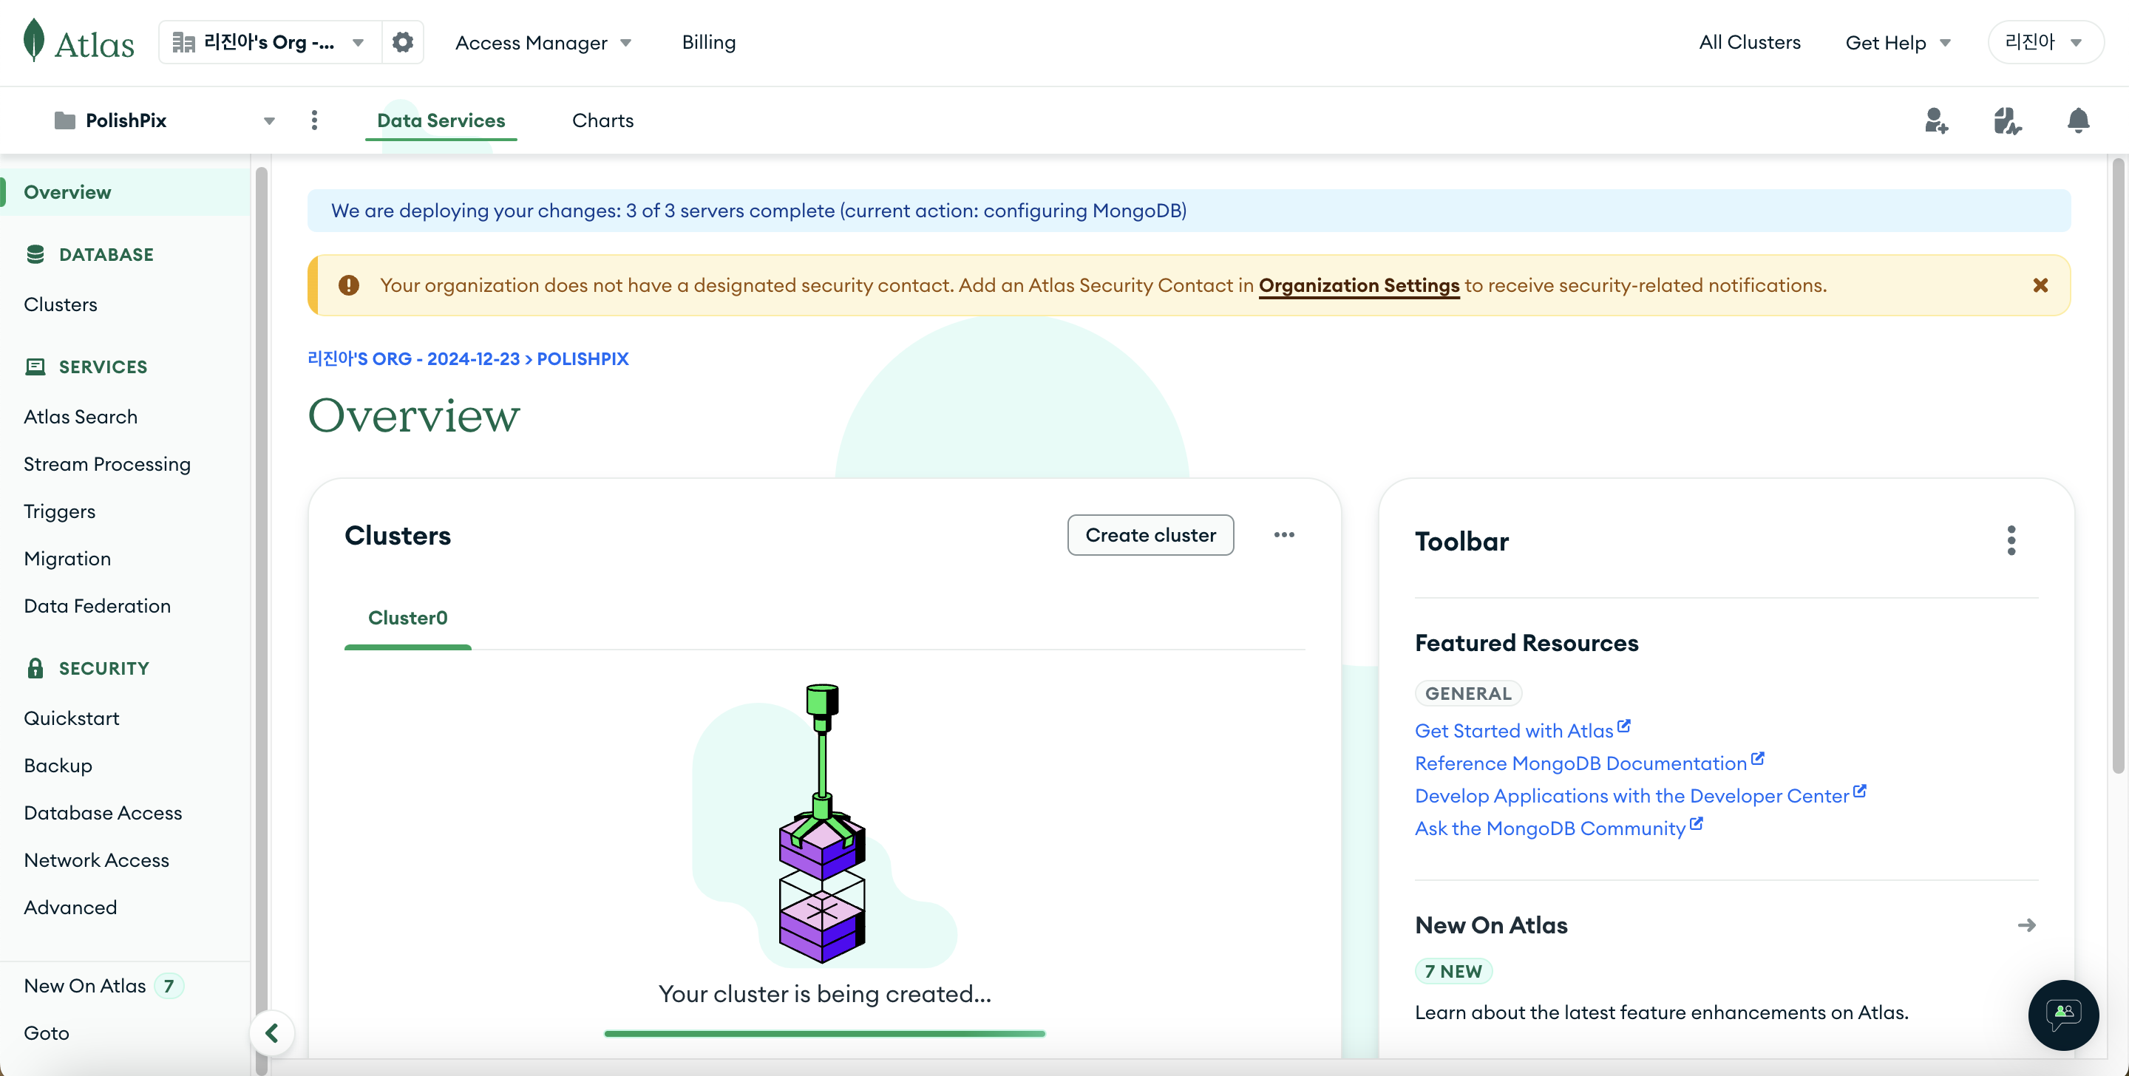Viewport: 2129px width, 1076px height.
Task: Open Triggers in the sidebar
Action: point(59,511)
